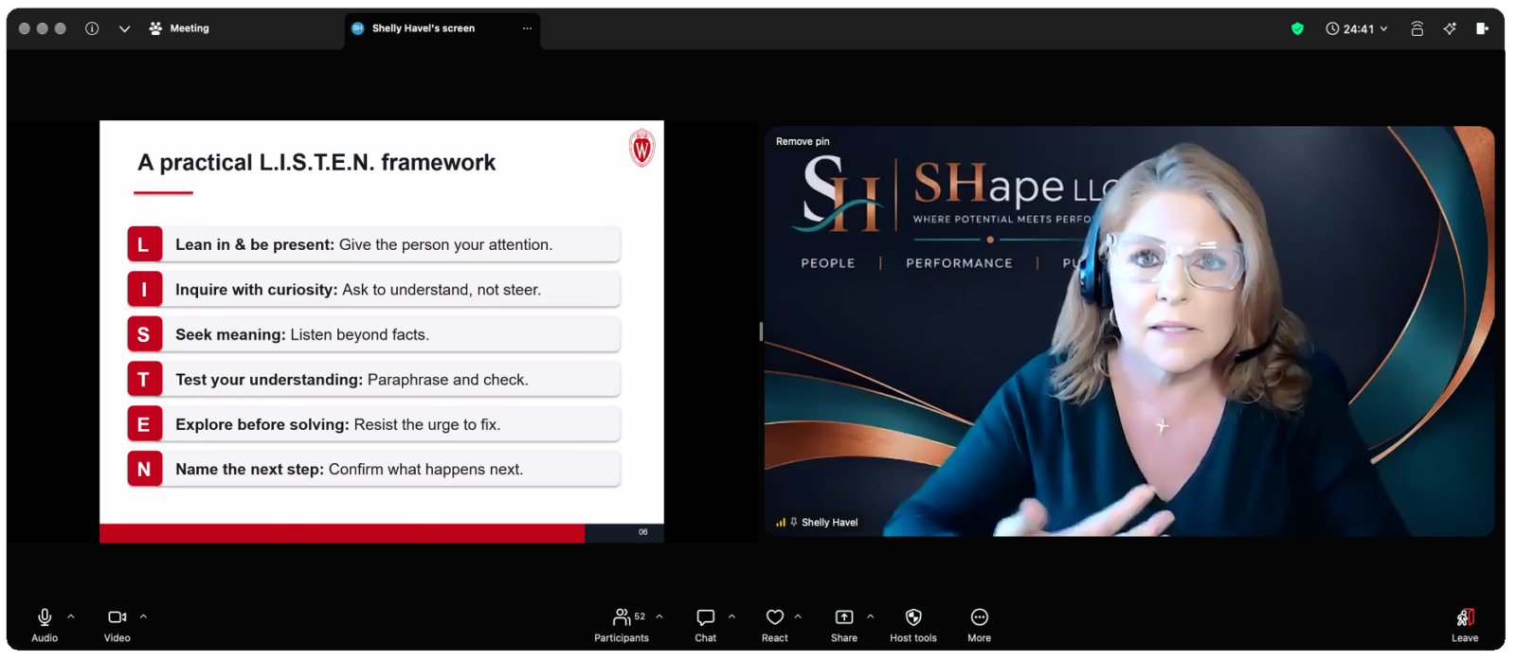Image resolution: width=1516 pixels, height=661 pixels.
Task: Expand the React options chevron
Action: tap(799, 616)
